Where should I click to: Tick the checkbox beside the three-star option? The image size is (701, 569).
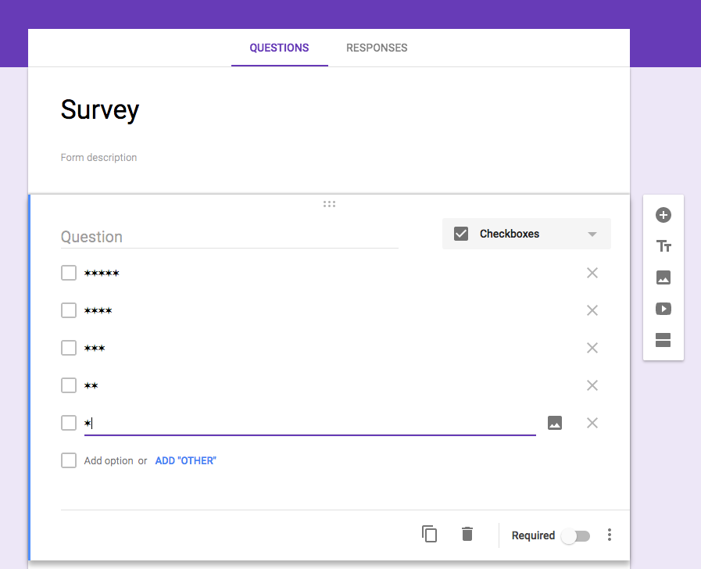click(x=68, y=347)
